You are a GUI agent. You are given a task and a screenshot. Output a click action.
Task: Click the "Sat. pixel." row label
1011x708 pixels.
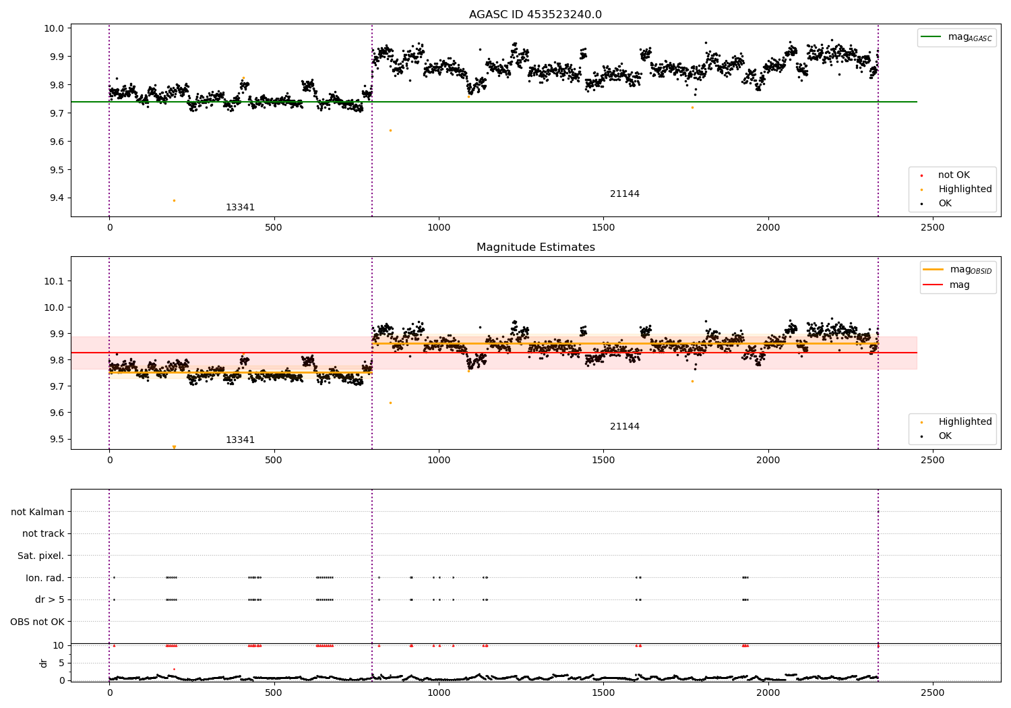40,556
